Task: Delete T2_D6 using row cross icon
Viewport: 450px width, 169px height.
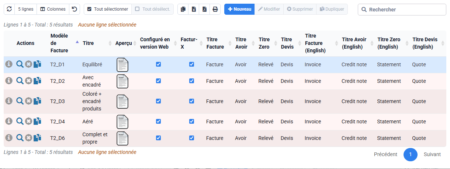Action: (x=28, y=138)
